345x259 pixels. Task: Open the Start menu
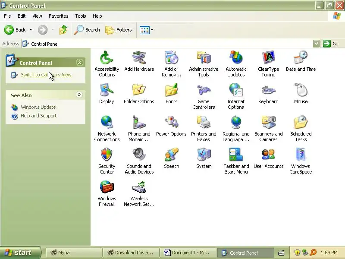[x=20, y=253]
